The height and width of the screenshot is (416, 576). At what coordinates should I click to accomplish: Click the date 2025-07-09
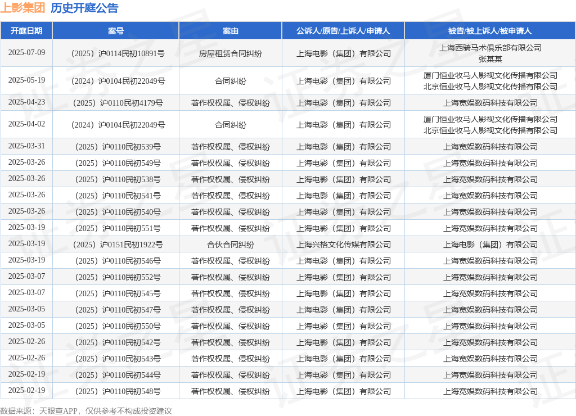point(27,52)
